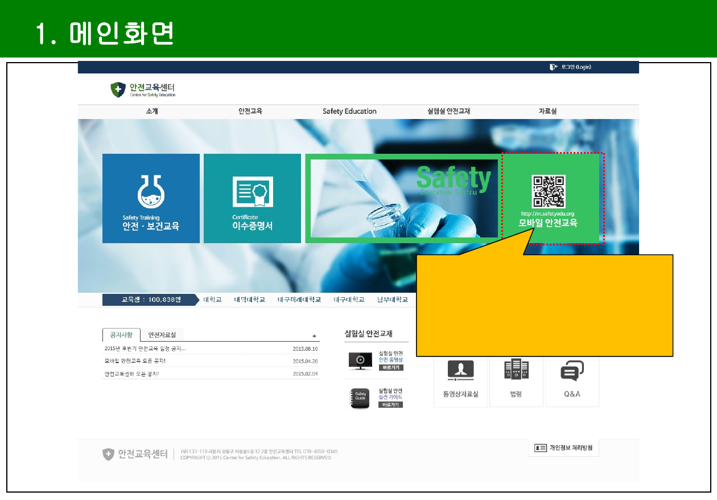Switch to the 안전자료실 tab
Viewport: 717px width, 500px height.
[x=162, y=335]
